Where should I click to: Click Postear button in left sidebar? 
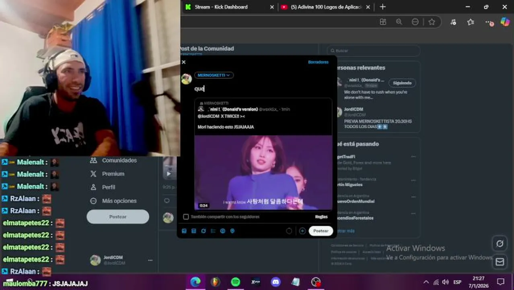click(x=118, y=217)
